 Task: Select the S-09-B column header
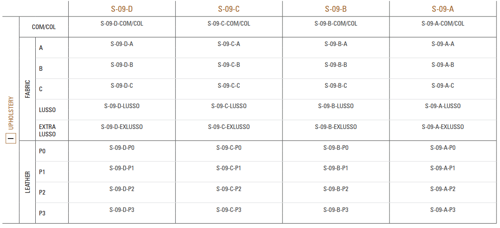tap(336, 9)
